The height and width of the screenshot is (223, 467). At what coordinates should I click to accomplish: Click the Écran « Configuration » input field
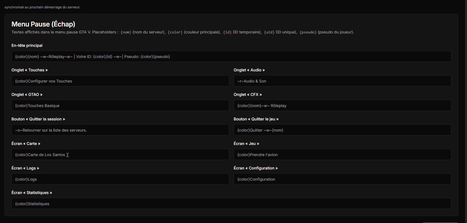[x=342, y=179]
